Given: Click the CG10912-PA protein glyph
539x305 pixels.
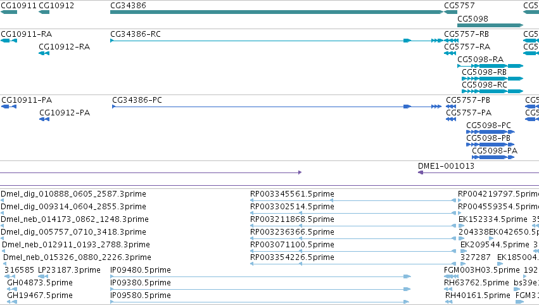Looking at the screenshot, I should (44, 119).
